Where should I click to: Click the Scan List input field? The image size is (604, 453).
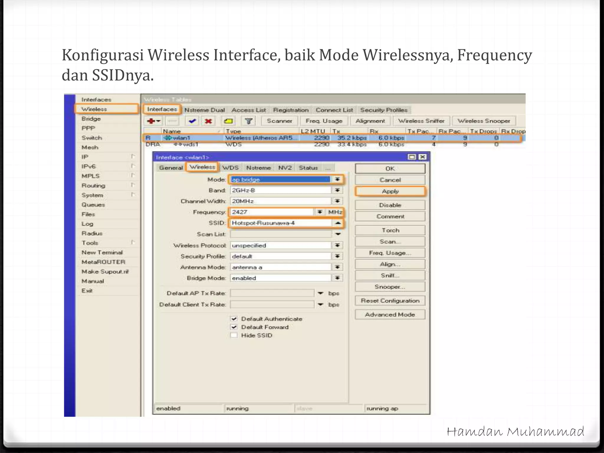pos(281,234)
